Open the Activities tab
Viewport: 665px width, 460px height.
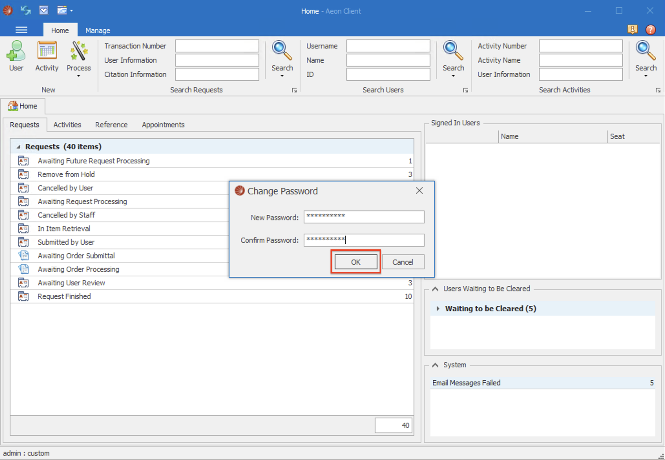tap(67, 125)
